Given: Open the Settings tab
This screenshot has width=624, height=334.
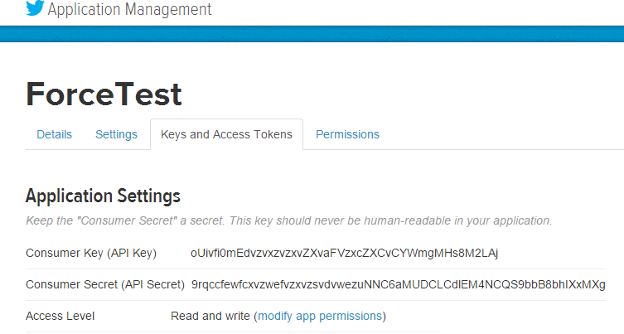Looking at the screenshot, I should point(116,134).
